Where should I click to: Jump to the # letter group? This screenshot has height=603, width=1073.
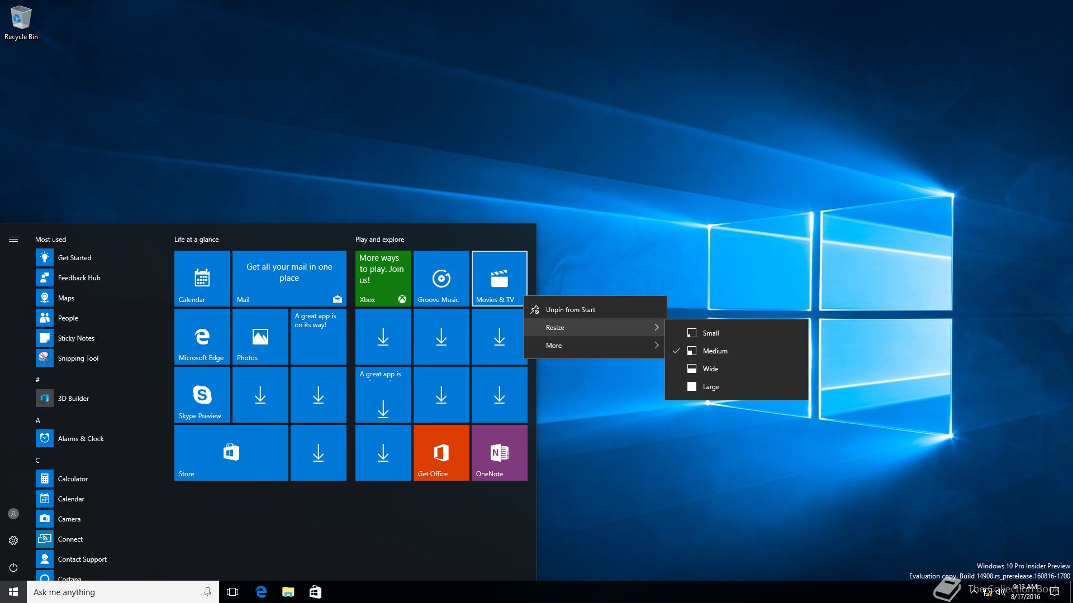37,380
